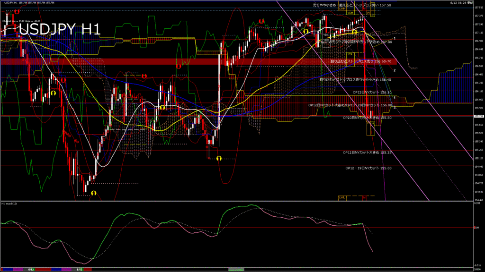Click the red M box beside LWL
This screenshot has width=485, height=272.
[364, 198]
